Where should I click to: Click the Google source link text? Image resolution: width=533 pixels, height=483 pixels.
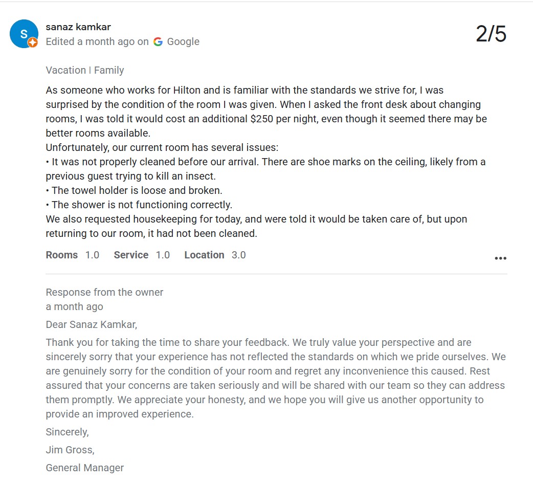pyautogui.click(x=183, y=41)
